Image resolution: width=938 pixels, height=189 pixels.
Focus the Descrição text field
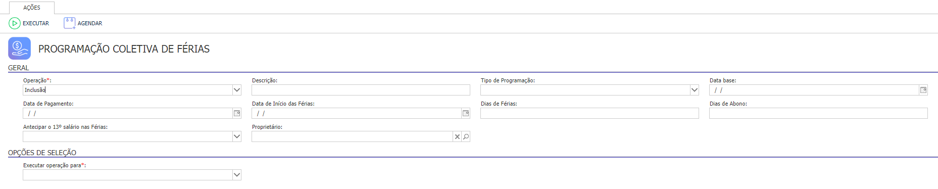361,90
